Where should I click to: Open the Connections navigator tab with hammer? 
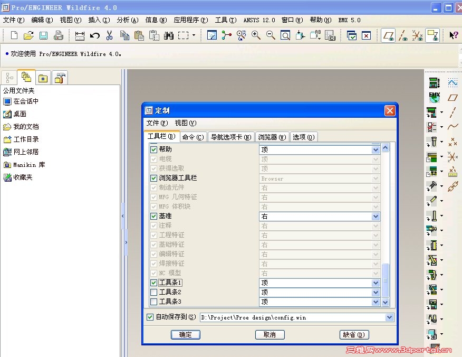(60, 78)
